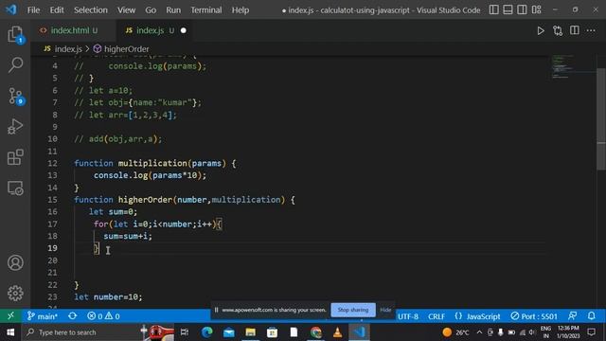Screen dimensions: 606x341
Task: Open the Accounts menu icon
Action: pos(15,262)
